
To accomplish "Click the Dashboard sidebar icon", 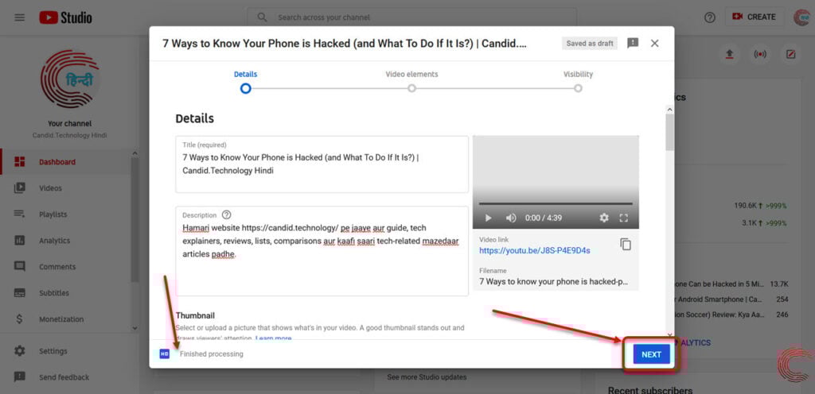I will click(20, 162).
